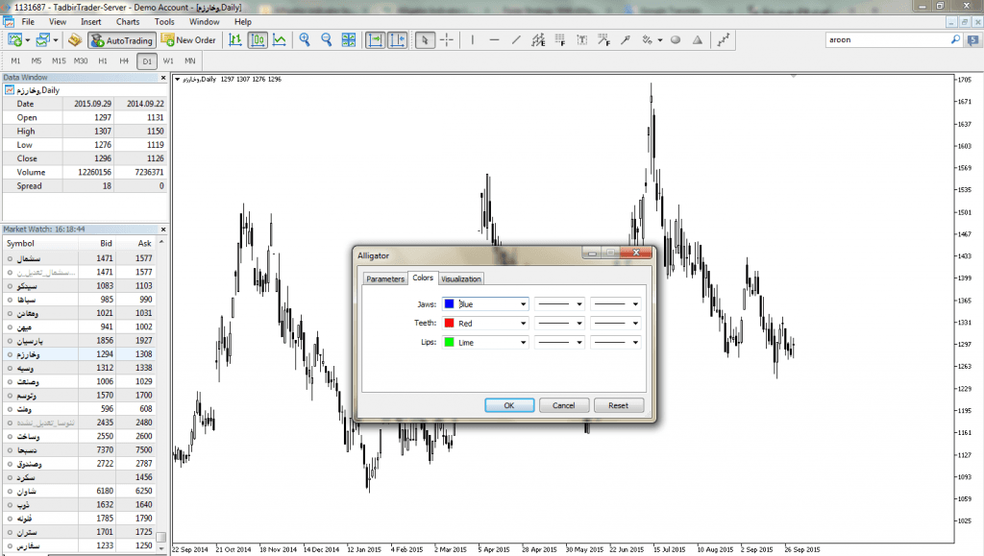Image resolution: width=984 pixels, height=556 pixels.
Task: Expand the percent objects dropdown arrow
Action: click(659, 40)
